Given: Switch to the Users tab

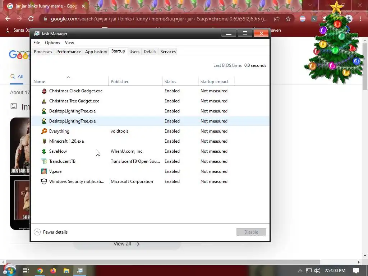Looking at the screenshot, I should (x=134, y=52).
